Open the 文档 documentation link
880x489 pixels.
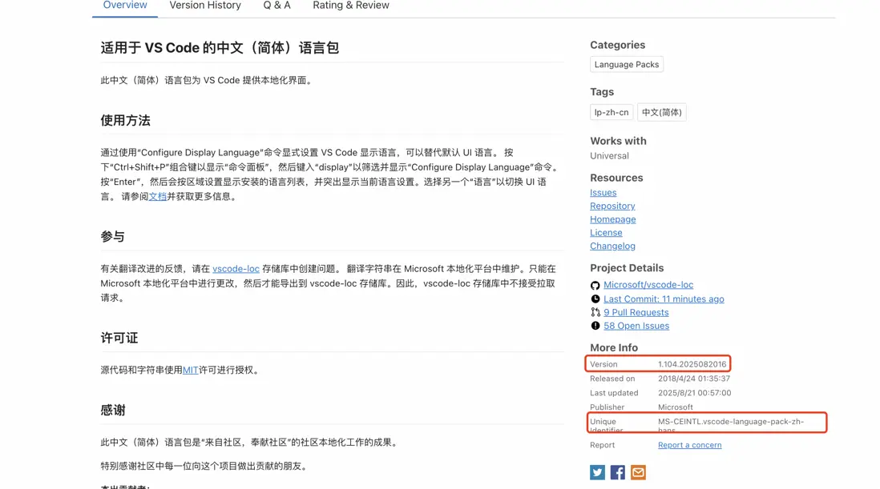coord(158,197)
